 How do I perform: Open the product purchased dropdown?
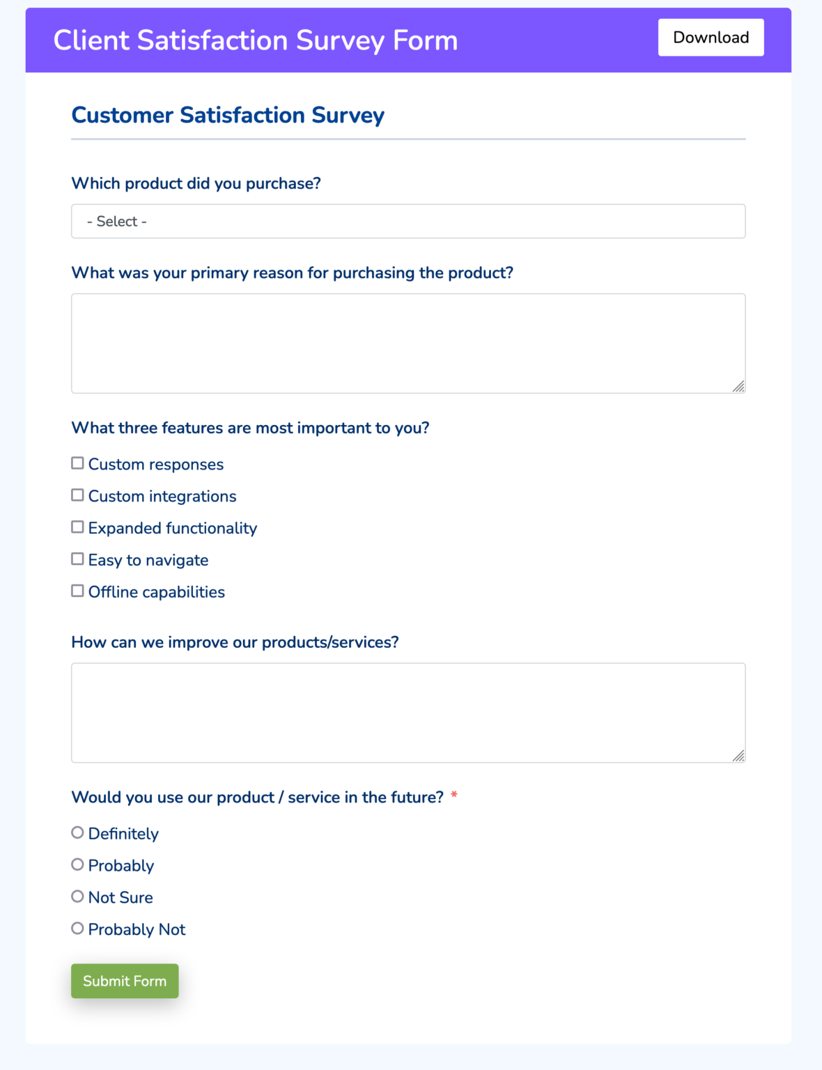click(x=408, y=221)
